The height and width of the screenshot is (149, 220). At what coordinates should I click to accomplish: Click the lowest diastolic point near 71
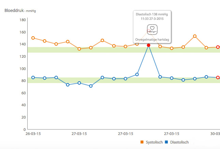pos(91,86)
